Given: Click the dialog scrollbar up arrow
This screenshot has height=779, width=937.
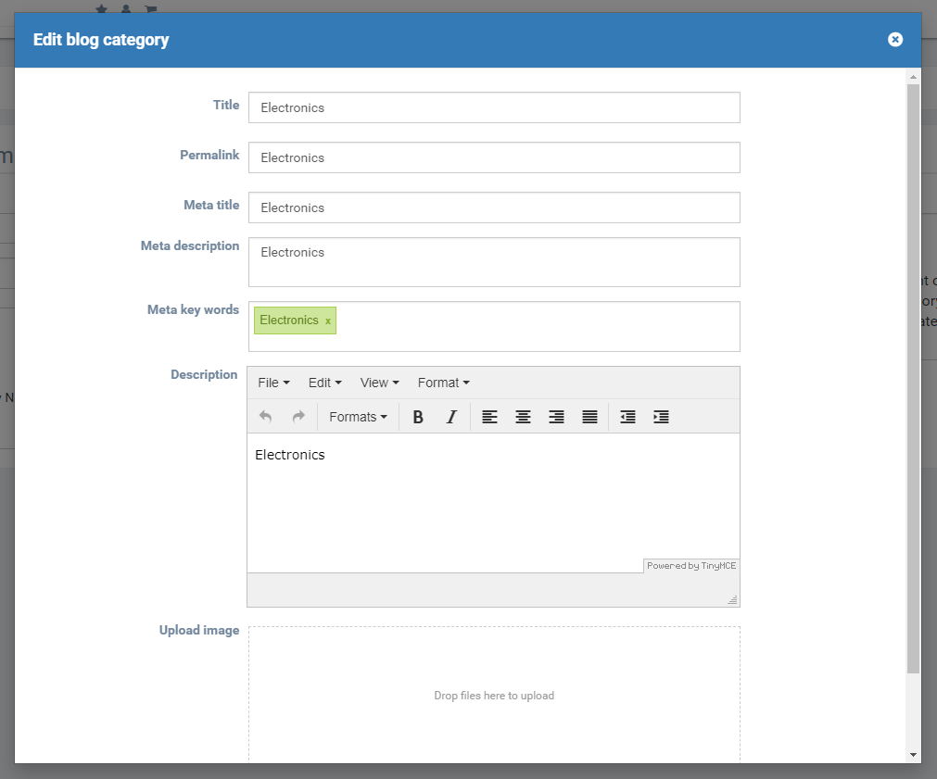Looking at the screenshot, I should (x=913, y=77).
